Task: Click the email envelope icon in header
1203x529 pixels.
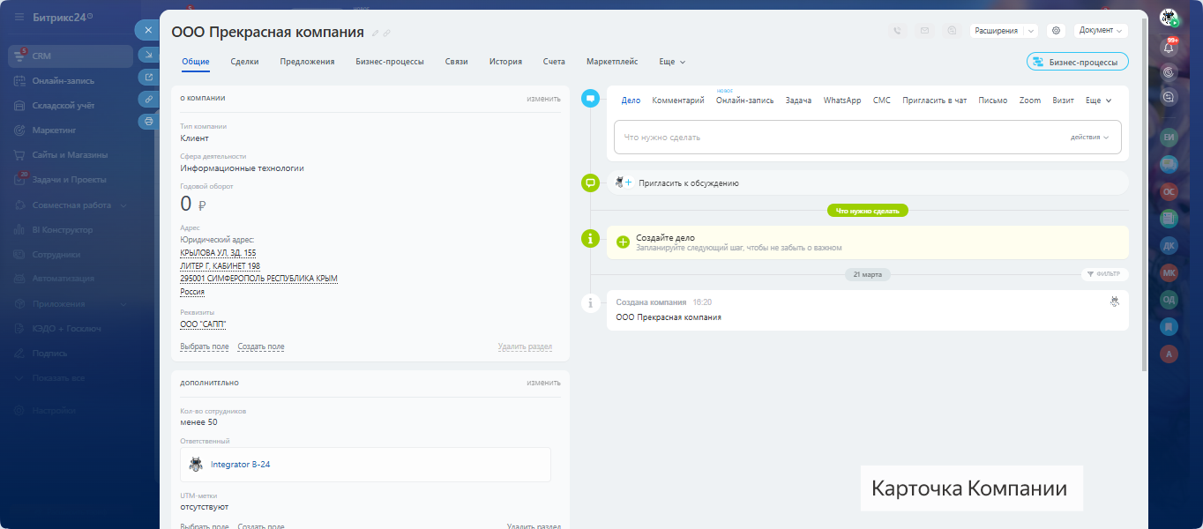Action: [x=924, y=31]
